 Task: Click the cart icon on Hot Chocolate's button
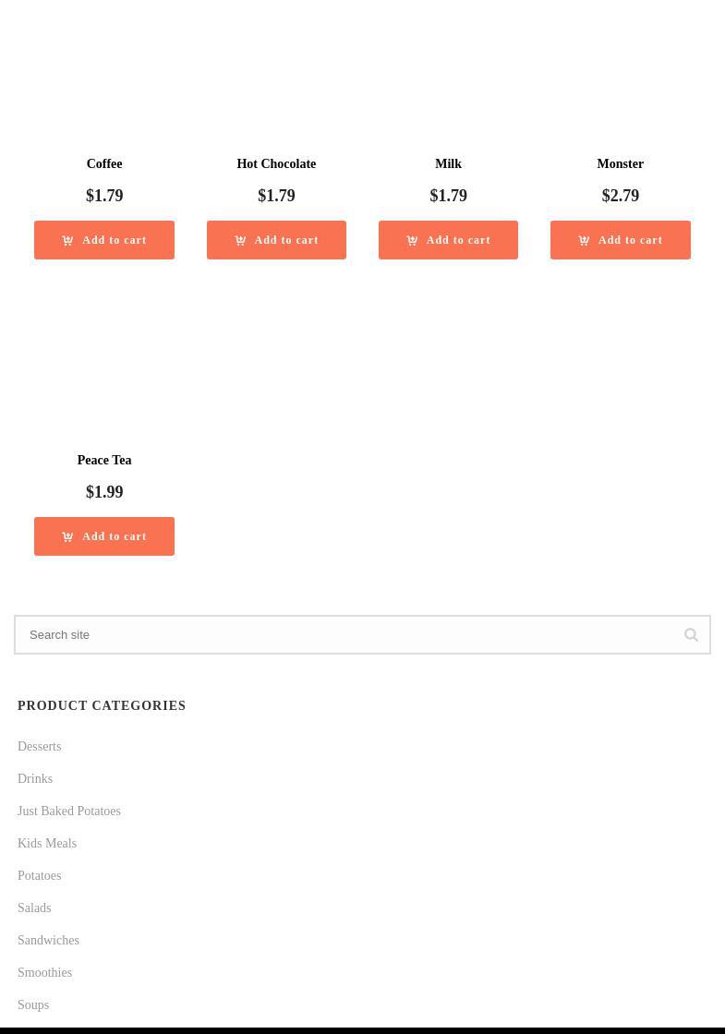coord(240,240)
